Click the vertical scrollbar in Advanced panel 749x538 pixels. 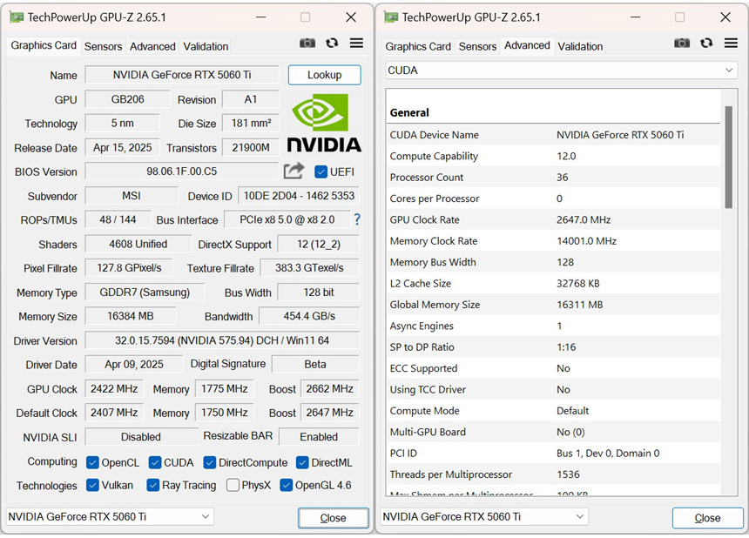[728, 157]
